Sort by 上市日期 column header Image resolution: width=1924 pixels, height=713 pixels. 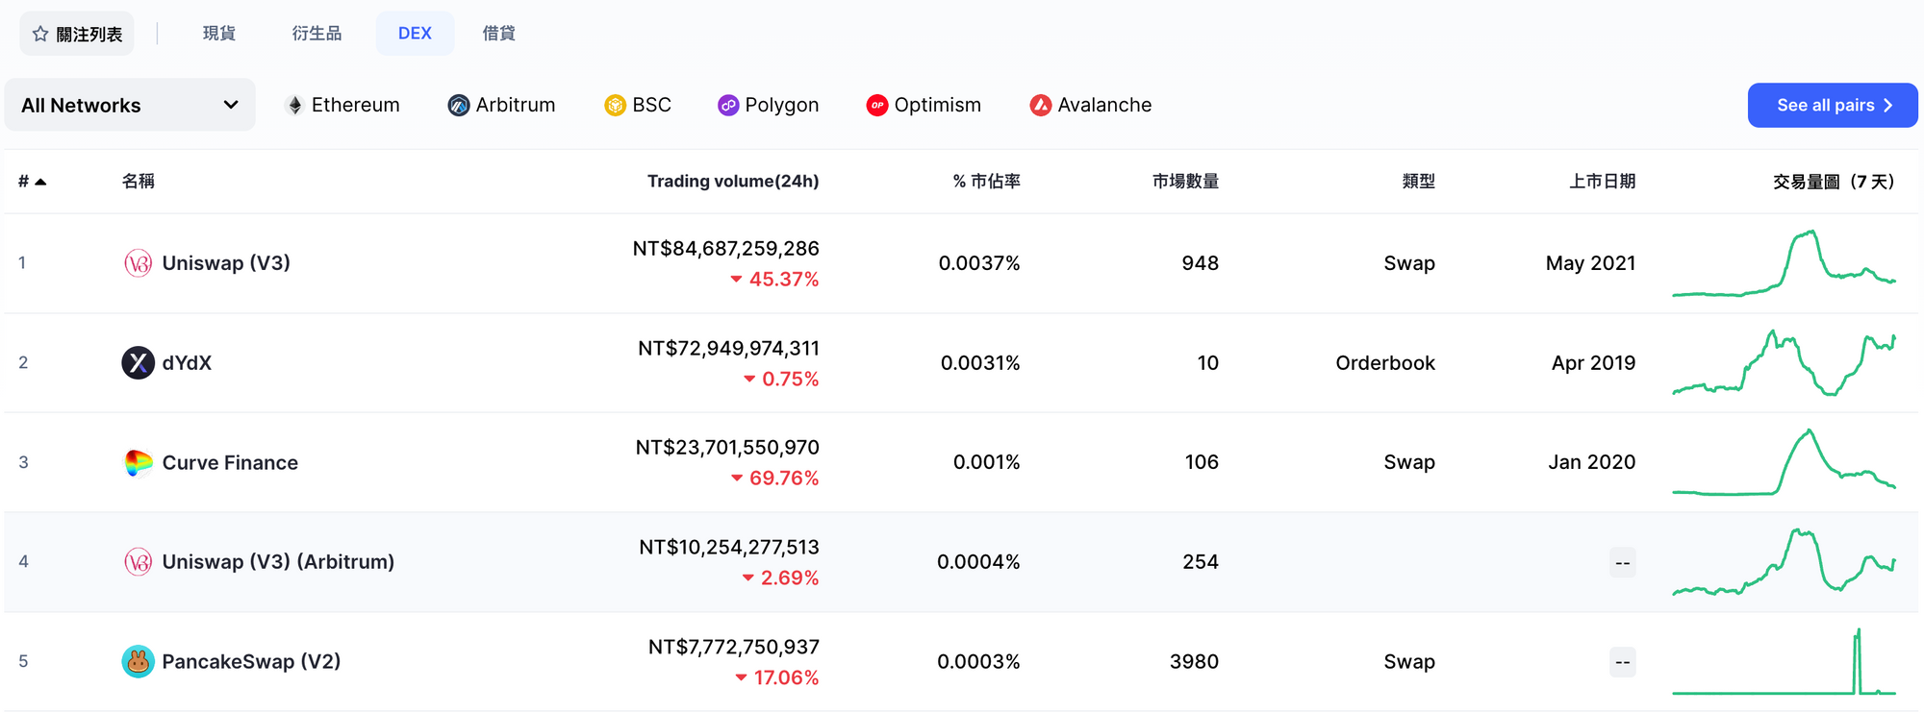[x=1603, y=182]
